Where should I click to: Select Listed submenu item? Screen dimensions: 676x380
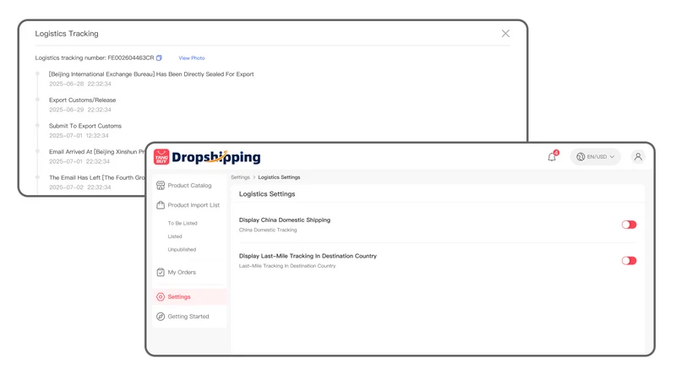(x=175, y=236)
